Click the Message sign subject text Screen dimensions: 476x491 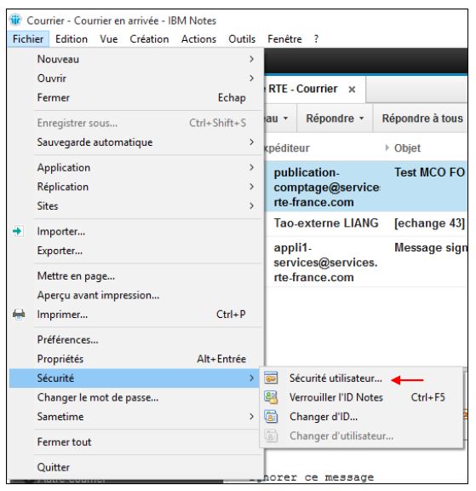pyautogui.click(x=430, y=248)
